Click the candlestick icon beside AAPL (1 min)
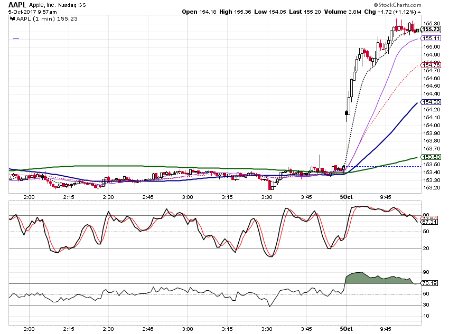This screenshot has height=334, width=449. [12, 19]
